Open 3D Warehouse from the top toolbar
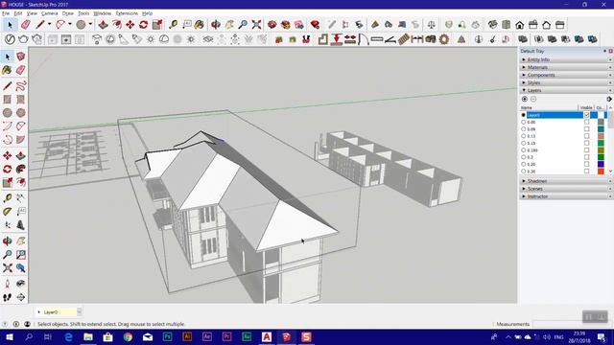Viewport: 614px width, 345px height. coord(272,25)
